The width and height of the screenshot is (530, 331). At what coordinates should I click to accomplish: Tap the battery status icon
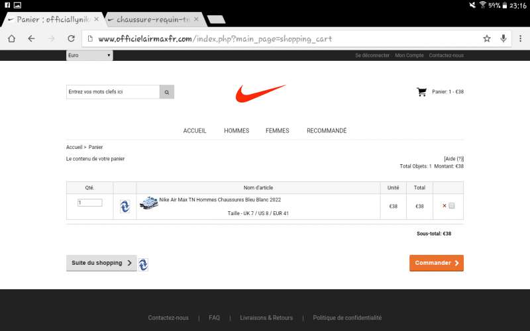coord(504,5)
